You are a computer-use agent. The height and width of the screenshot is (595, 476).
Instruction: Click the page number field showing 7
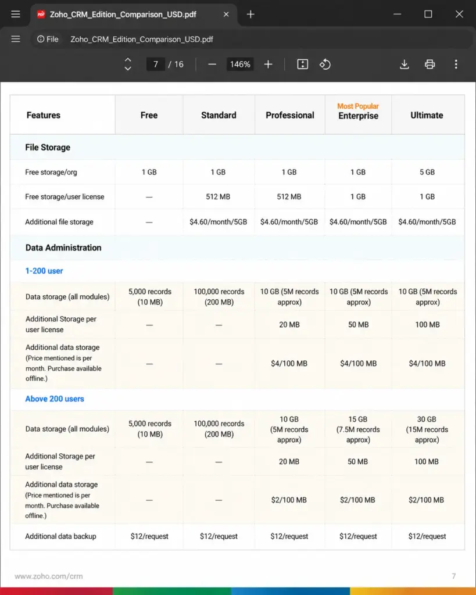[156, 64]
